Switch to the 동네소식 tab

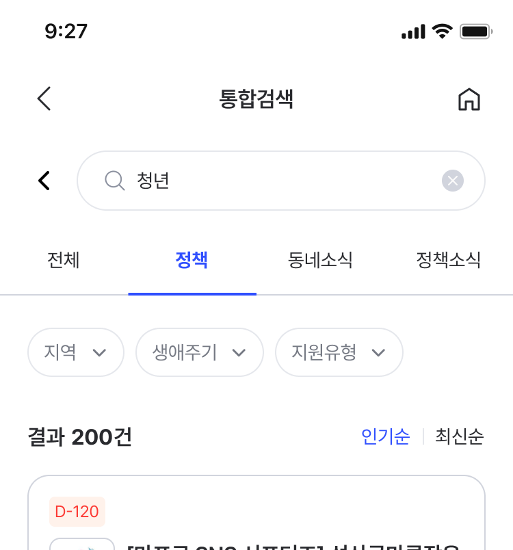320,260
